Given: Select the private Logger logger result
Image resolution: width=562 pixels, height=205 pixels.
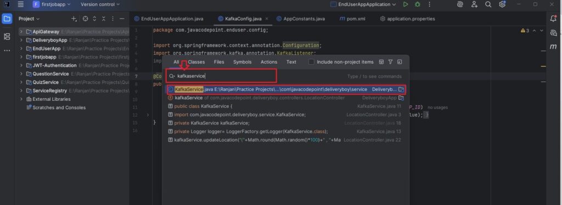Looking at the screenshot, I should 286,132.
